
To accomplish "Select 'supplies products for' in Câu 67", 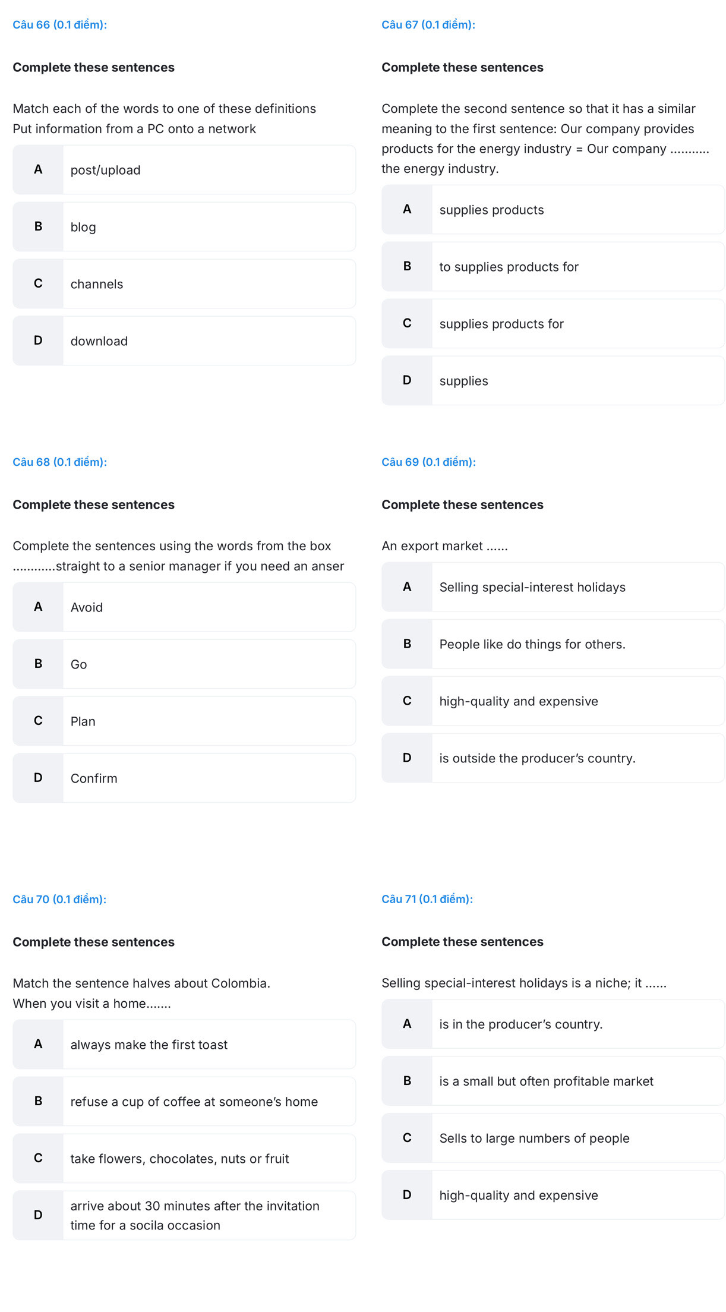I will pos(553,324).
